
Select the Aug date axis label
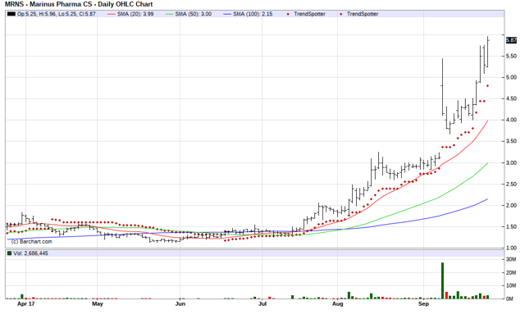[x=338, y=304]
